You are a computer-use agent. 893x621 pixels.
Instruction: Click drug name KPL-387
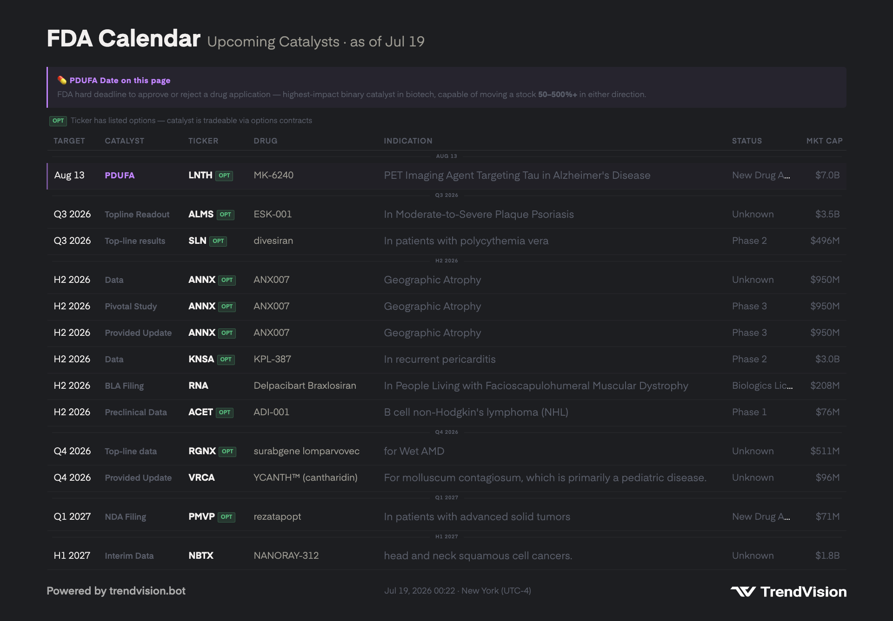click(x=273, y=359)
